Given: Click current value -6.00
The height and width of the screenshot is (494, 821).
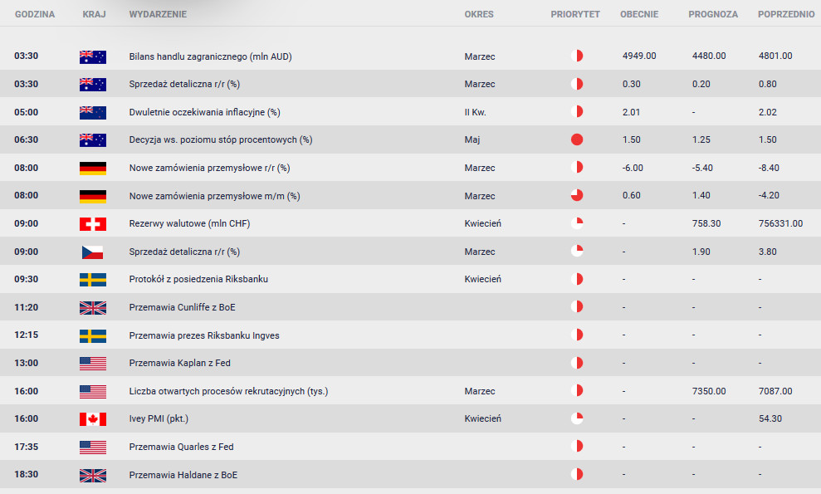Looking at the screenshot, I should [x=633, y=169].
